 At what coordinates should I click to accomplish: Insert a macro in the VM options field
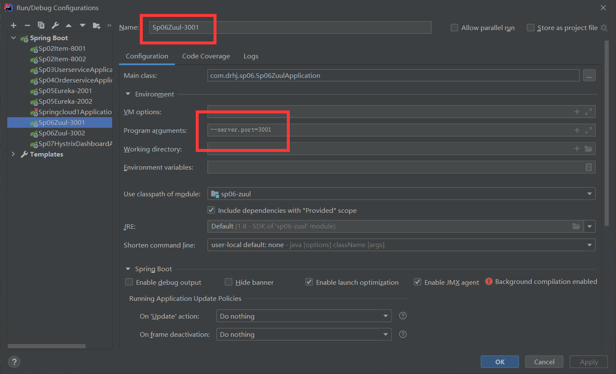click(x=577, y=112)
